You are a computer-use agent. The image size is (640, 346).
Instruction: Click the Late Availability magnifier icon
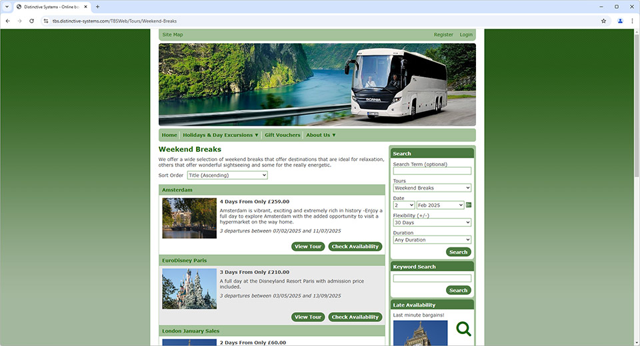[463, 329]
